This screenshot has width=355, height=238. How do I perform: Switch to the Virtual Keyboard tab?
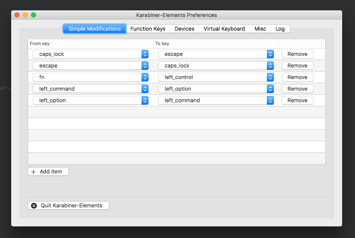[x=224, y=29]
